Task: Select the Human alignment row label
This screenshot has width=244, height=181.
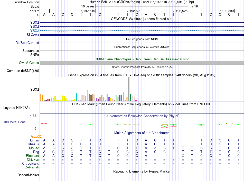Action: (x=34, y=140)
